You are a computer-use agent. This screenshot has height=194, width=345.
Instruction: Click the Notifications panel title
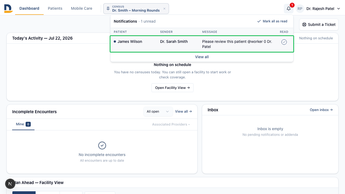125,21
